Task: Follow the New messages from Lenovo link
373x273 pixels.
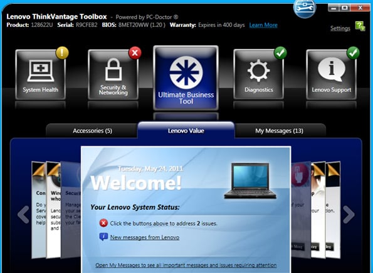Action: [145, 237]
